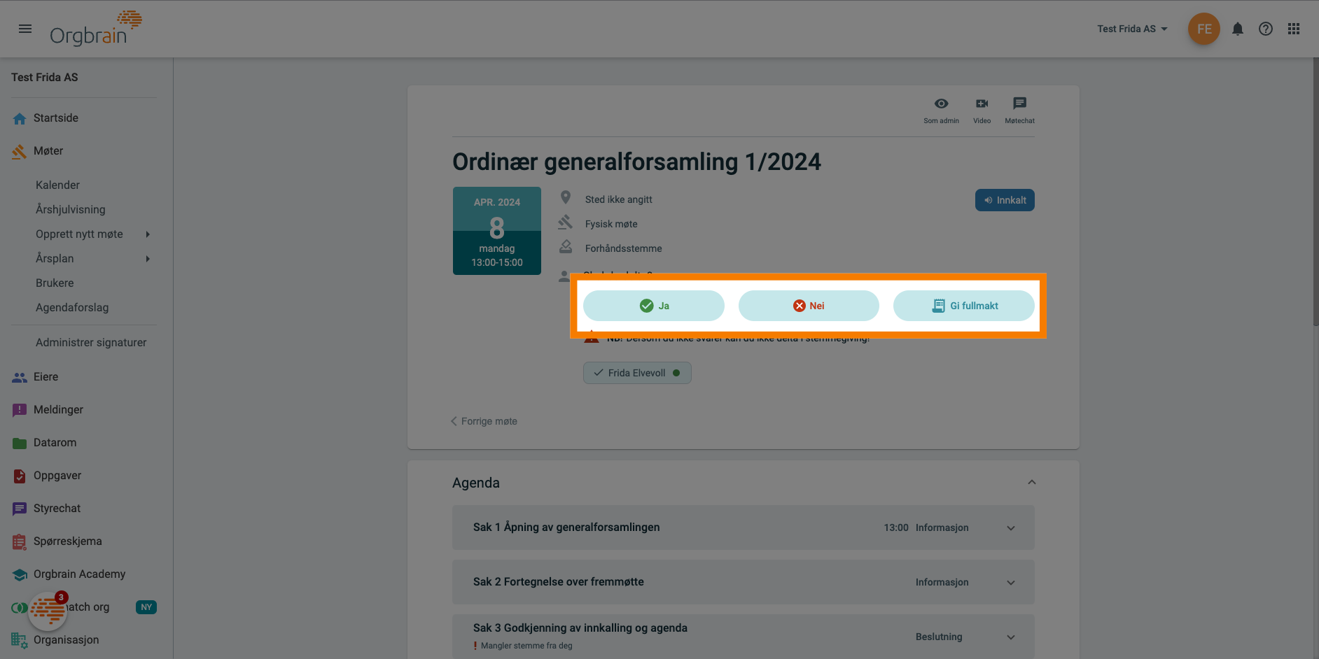Click the Organisasjon building icon
Screen dimensions: 1319x659
tap(20, 640)
